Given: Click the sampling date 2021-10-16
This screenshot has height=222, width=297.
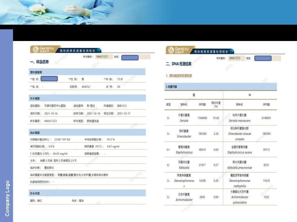Looking at the screenshot, I should [x=51, y=113].
